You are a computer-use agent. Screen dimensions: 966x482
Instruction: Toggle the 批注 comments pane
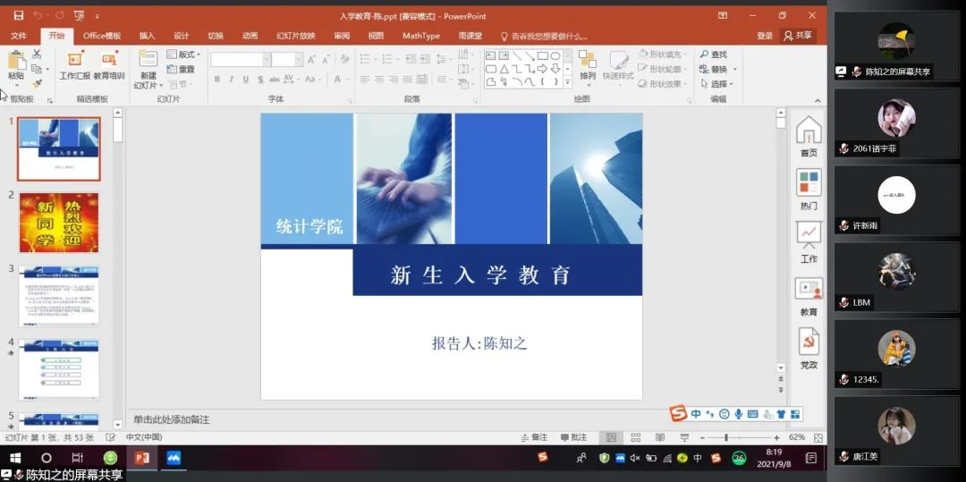pos(573,437)
